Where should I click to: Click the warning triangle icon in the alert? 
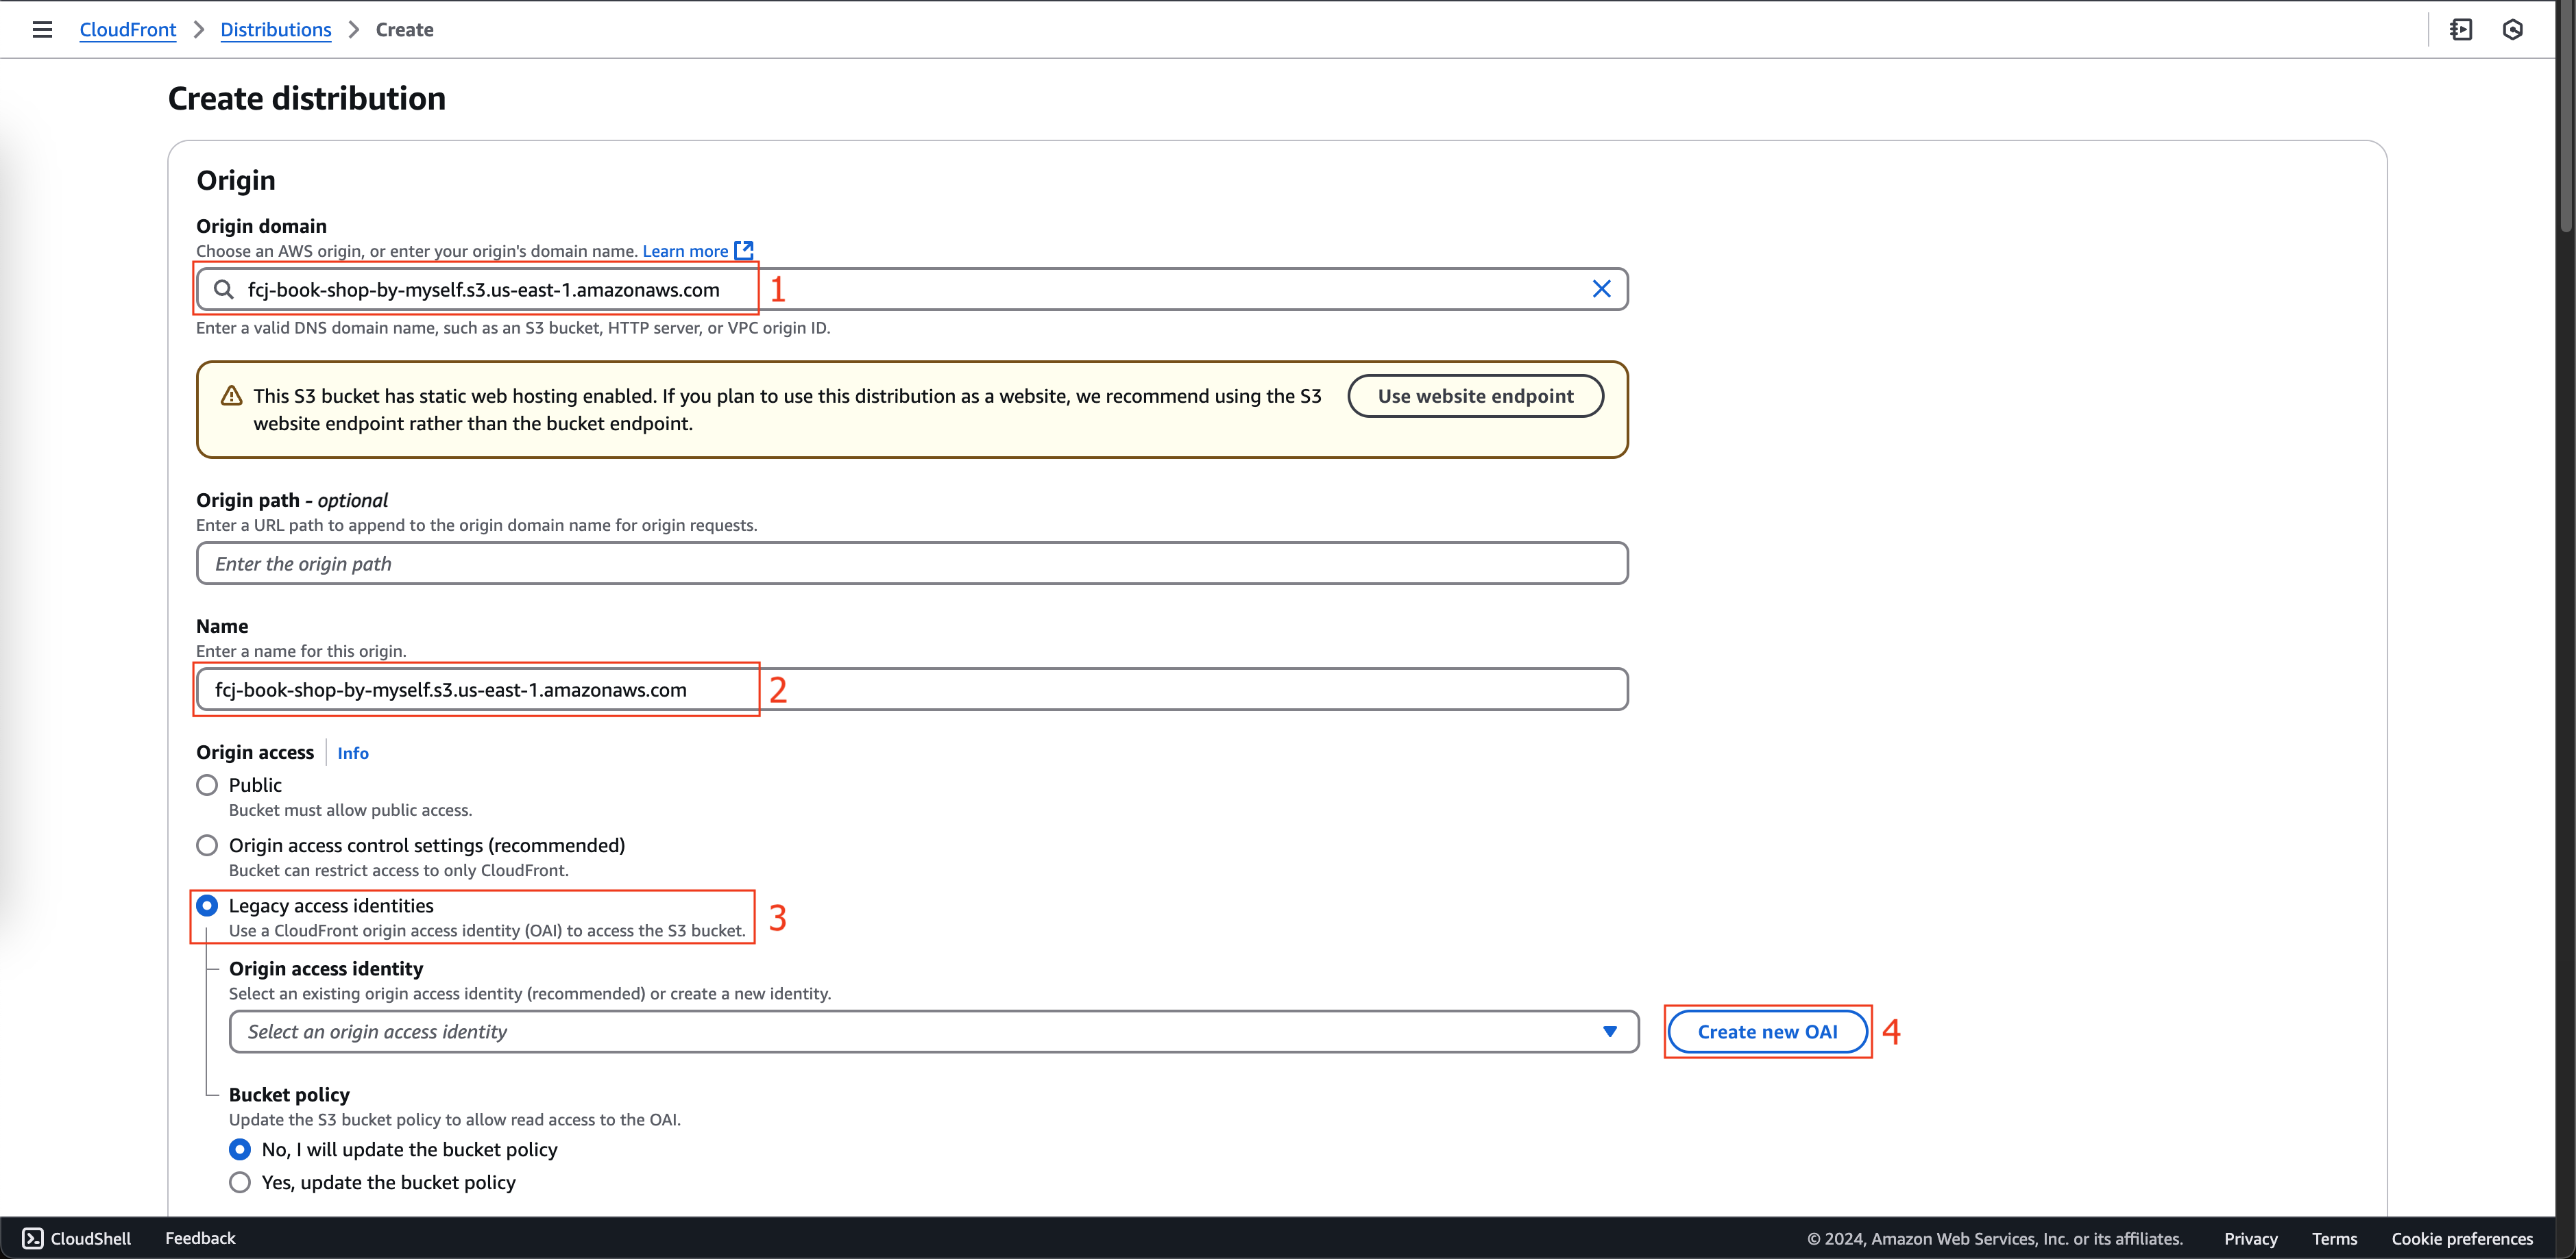tap(231, 397)
